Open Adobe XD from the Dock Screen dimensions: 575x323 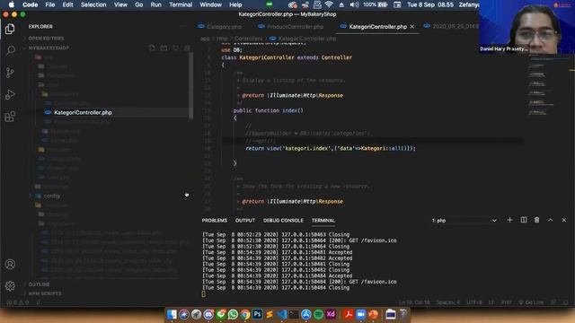[x=331, y=314]
